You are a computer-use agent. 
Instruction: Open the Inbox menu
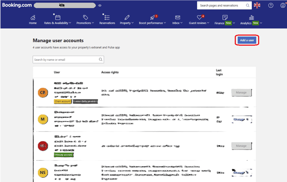(177, 23)
